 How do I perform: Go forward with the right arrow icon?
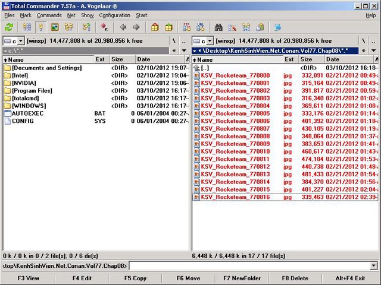(x=136, y=27)
